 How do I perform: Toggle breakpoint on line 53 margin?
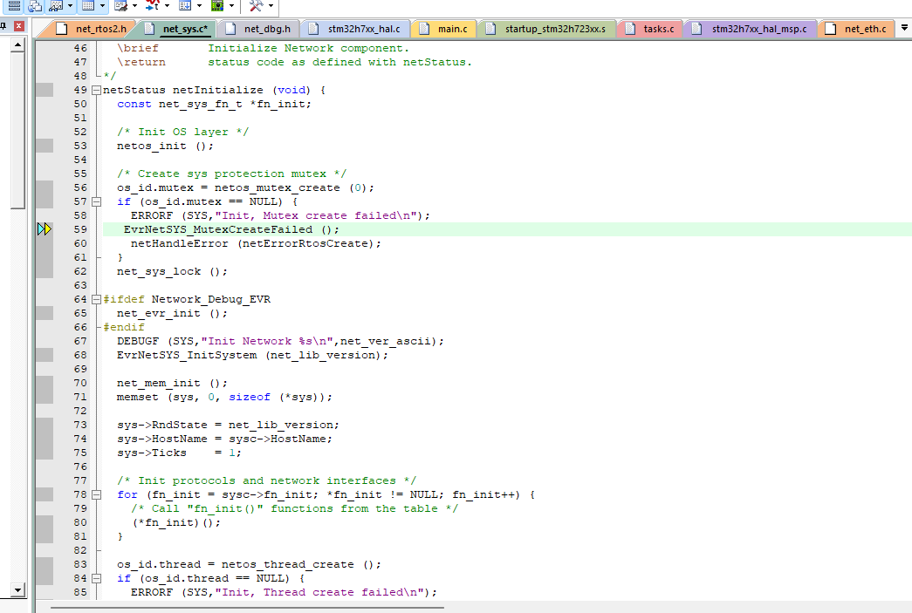pyautogui.click(x=44, y=146)
